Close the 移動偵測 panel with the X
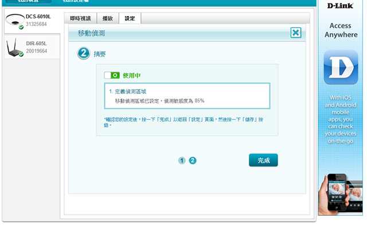The height and width of the screenshot is (225, 367). pos(296,33)
